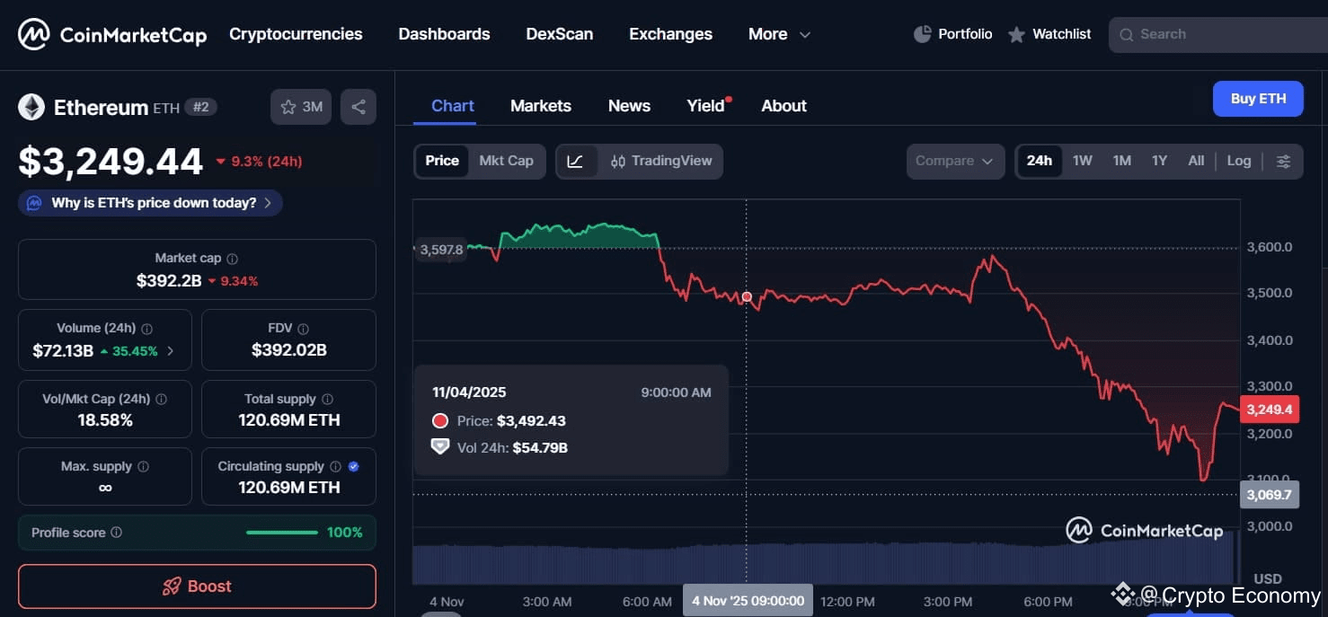Select the line chart icon
The width and height of the screenshot is (1328, 617).
click(x=576, y=162)
